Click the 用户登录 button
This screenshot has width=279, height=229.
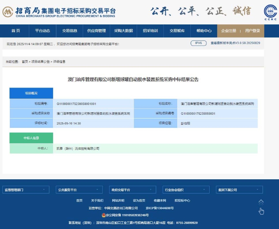click(x=252, y=31)
